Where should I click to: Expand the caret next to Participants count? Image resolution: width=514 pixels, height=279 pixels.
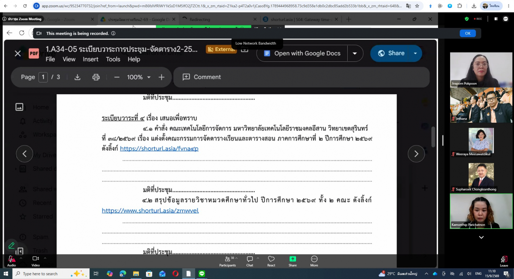236,258
